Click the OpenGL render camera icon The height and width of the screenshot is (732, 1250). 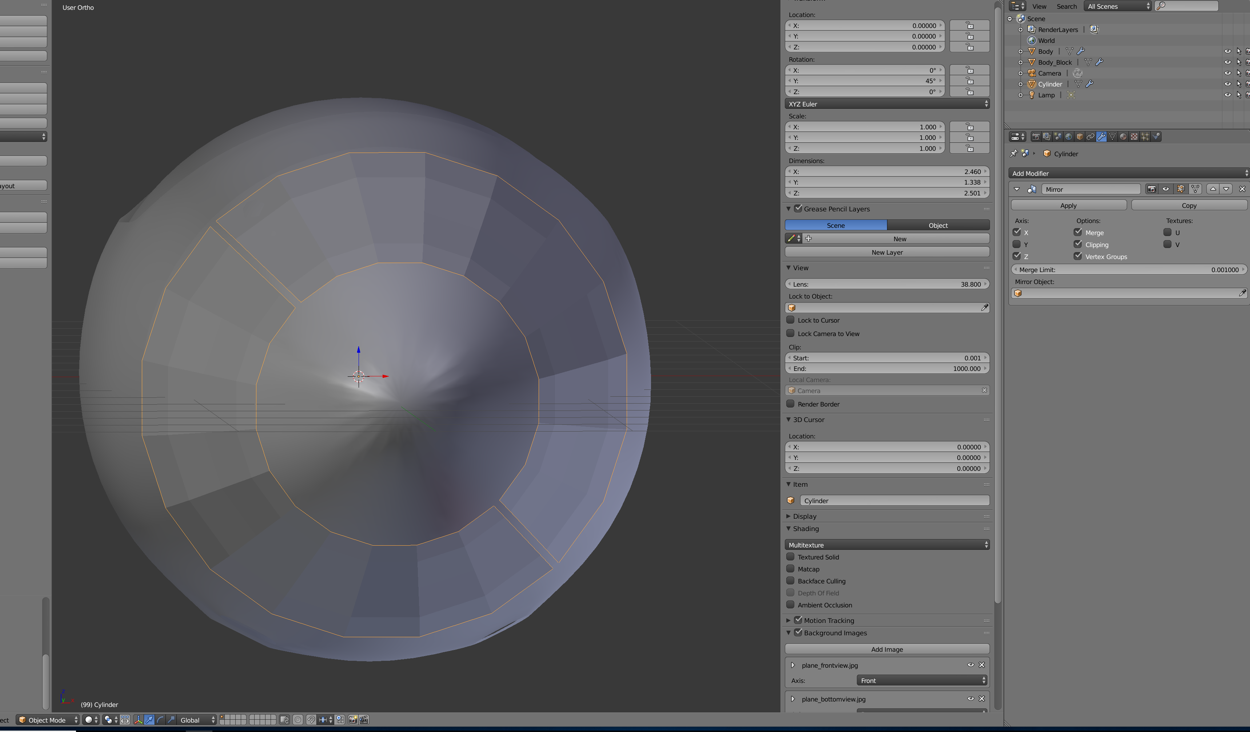coord(353,720)
